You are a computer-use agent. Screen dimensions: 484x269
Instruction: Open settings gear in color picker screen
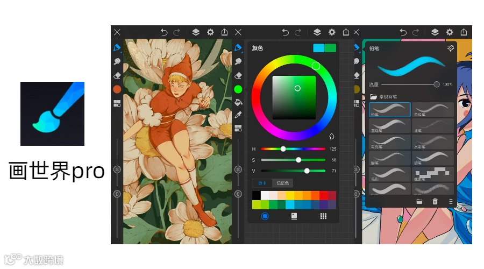(x=331, y=32)
